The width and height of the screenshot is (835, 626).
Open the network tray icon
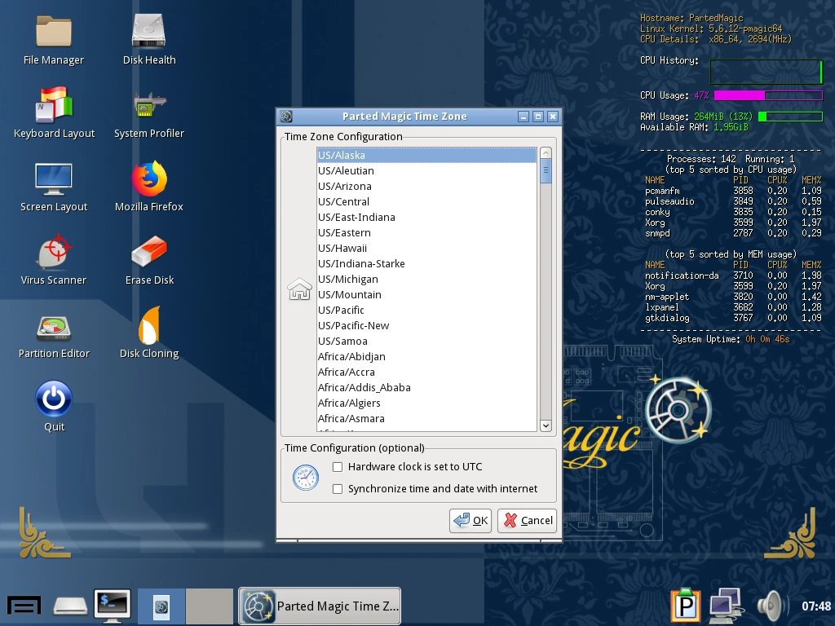click(725, 606)
